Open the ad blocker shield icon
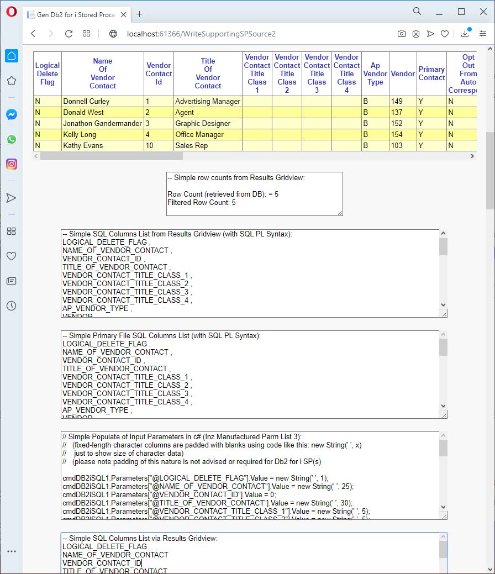 pyautogui.click(x=416, y=34)
